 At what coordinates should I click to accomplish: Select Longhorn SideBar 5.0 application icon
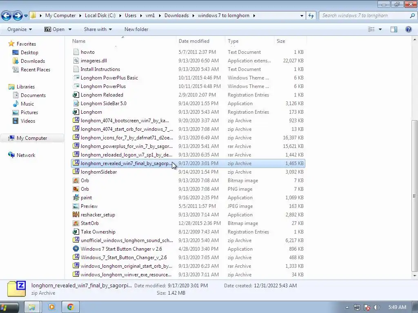coord(76,103)
